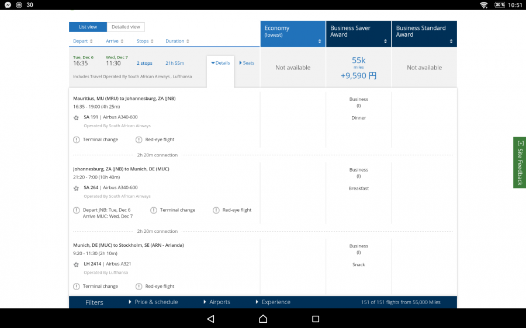Expand the Seats section
This screenshot has width=526, height=328.
(247, 63)
